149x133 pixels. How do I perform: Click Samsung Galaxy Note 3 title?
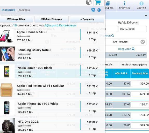34,50
